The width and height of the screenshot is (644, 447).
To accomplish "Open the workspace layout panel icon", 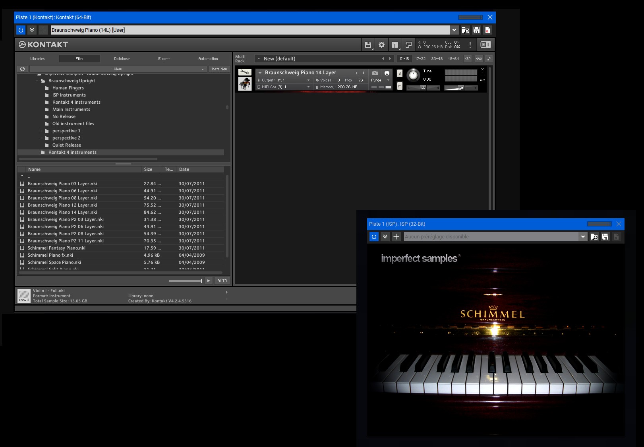I will (x=395, y=45).
